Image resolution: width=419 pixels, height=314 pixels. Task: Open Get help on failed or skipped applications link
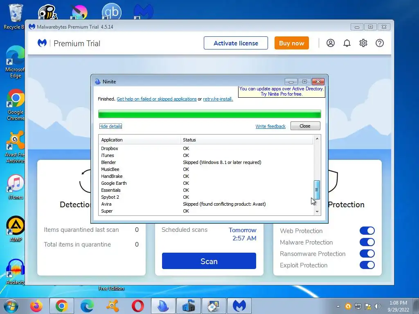click(157, 99)
